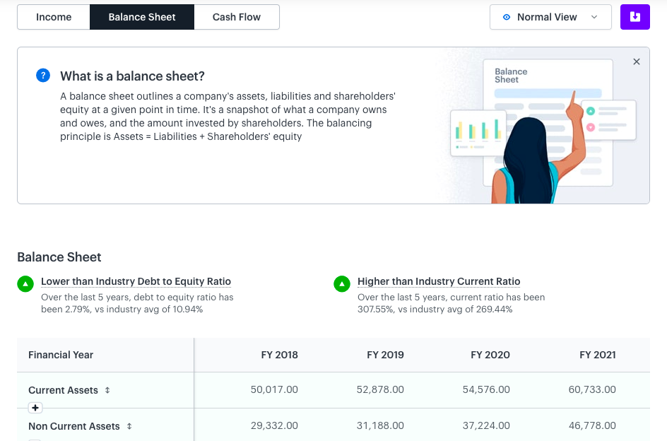Image resolution: width=667 pixels, height=441 pixels.
Task: Select the Balance Sheet tab
Action: pos(142,17)
